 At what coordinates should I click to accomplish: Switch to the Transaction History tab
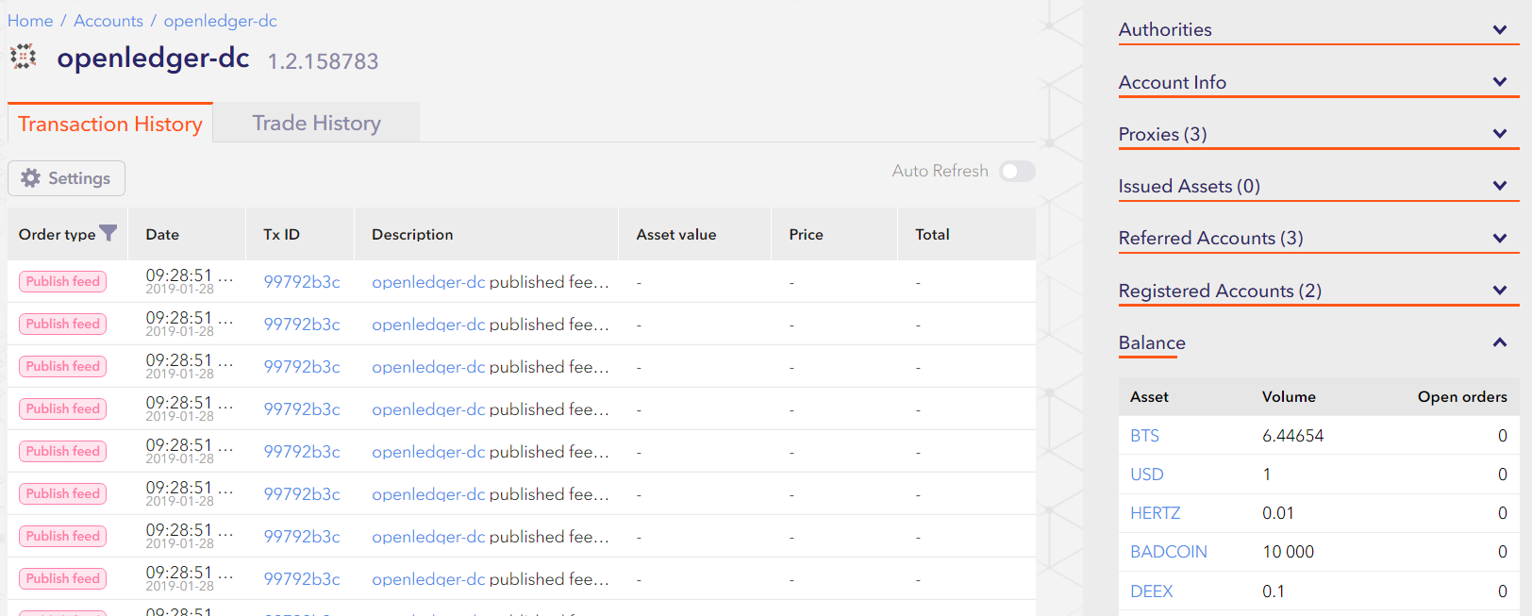110,124
